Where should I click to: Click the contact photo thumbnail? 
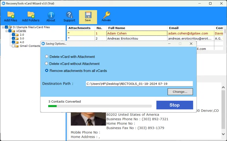pos(88,119)
